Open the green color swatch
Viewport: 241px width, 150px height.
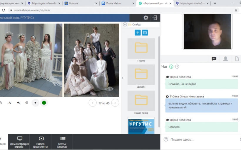point(44,103)
